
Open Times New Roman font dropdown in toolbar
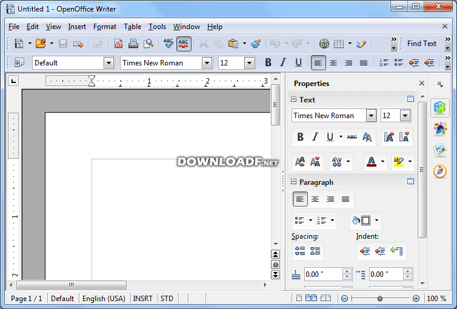[207, 62]
